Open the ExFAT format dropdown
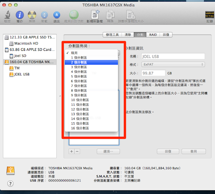 [x=173, y=64]
